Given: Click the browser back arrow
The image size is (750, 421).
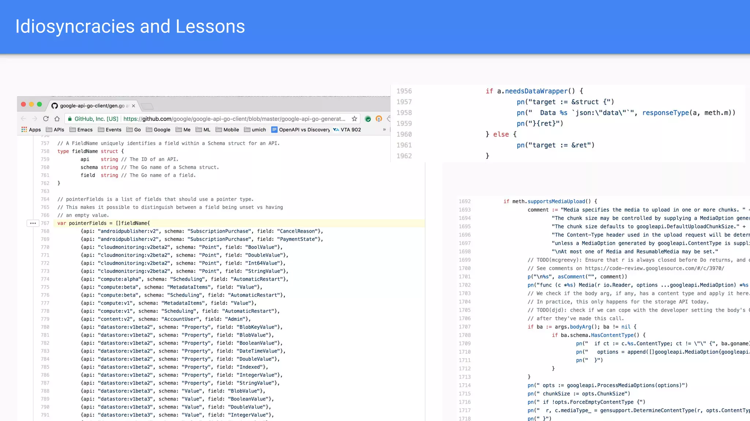Looking at the screenshot, I should click(x=24, y=119).
